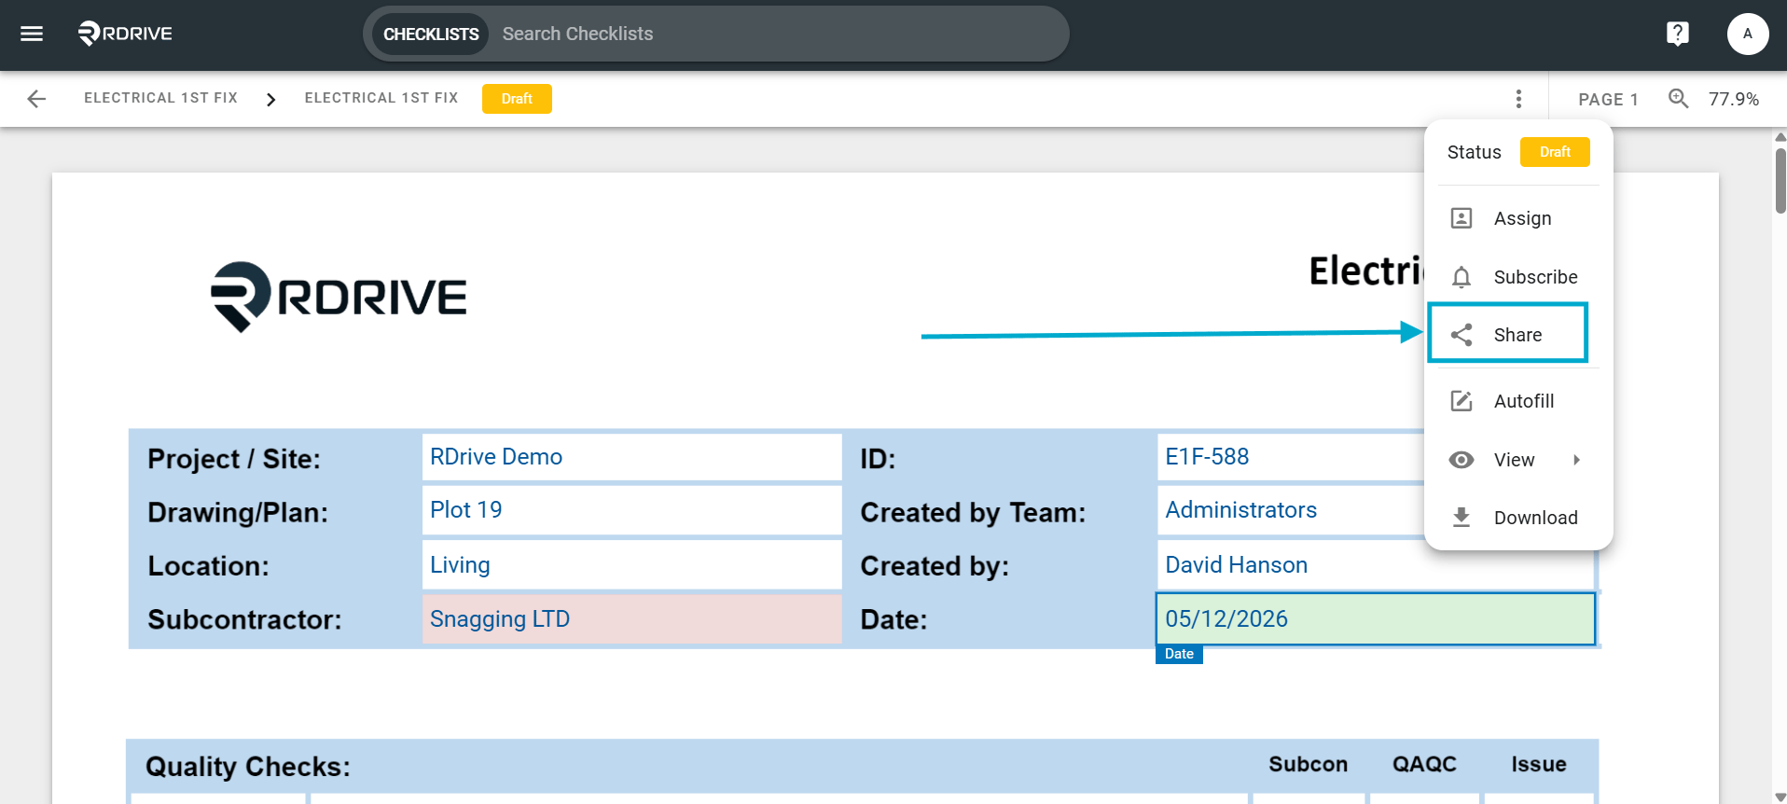Click the Draft status badge in the menu

click(x=1555, y=152)
